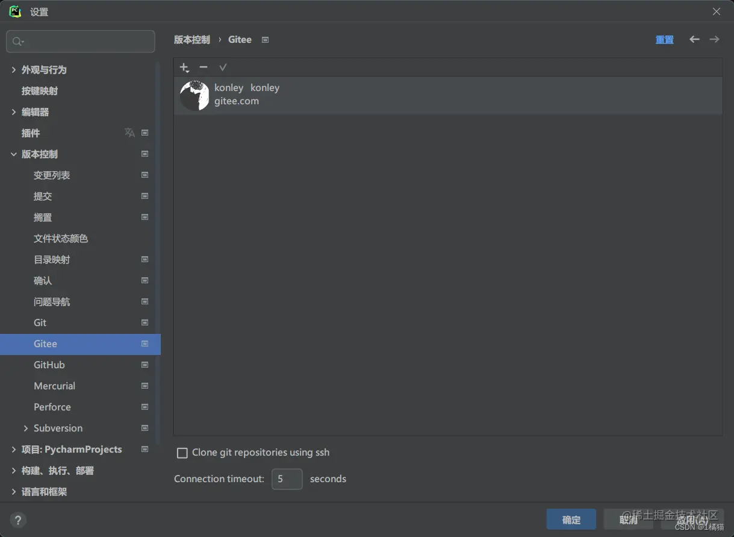Screen dimensions: 734x537
Task: Click project icon in Mercurial row
Action: coord(145,386)
